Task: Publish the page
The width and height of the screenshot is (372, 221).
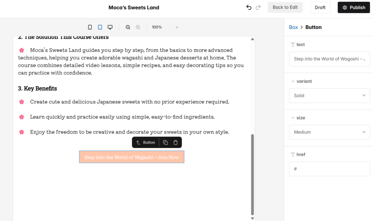Action: pyautogui.click(x=354, y=7)
